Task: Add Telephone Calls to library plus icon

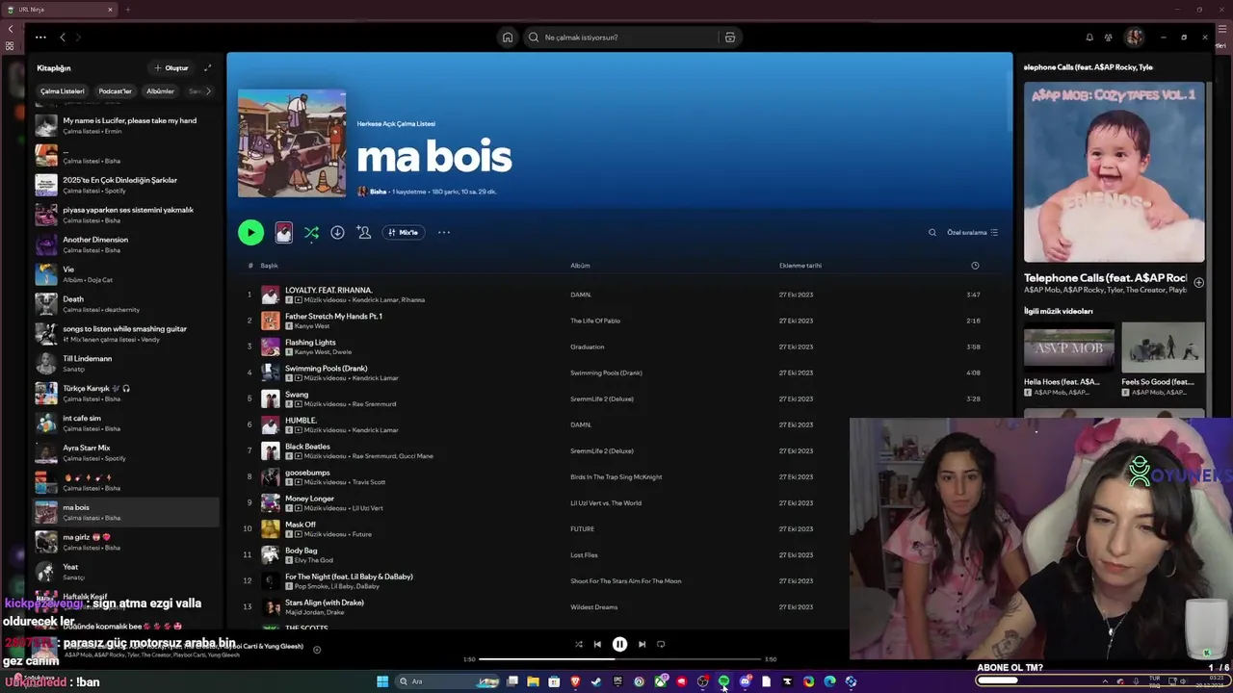Action: click(1198, 282)
